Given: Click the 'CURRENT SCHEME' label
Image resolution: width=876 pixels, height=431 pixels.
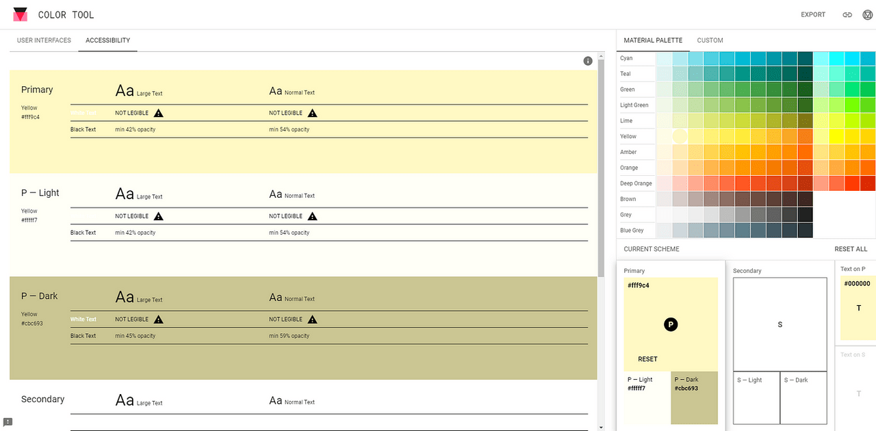Looking at the screenshot, I should pyautogui.click(x=652, y=249).
